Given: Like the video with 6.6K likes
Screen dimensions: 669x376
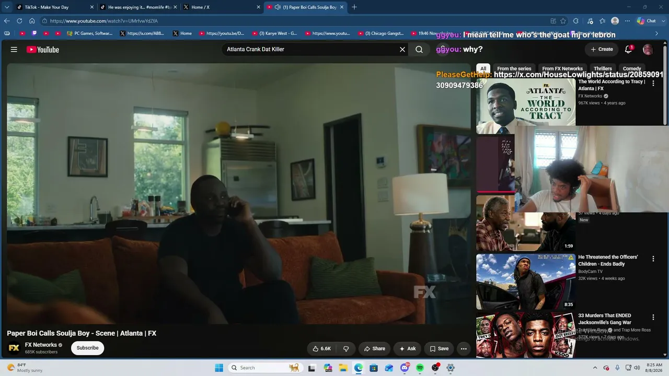Looking at the screenshot, I should click(x=321, y=349).
